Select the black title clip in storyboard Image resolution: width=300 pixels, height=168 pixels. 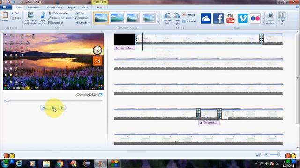pos(125,39)
